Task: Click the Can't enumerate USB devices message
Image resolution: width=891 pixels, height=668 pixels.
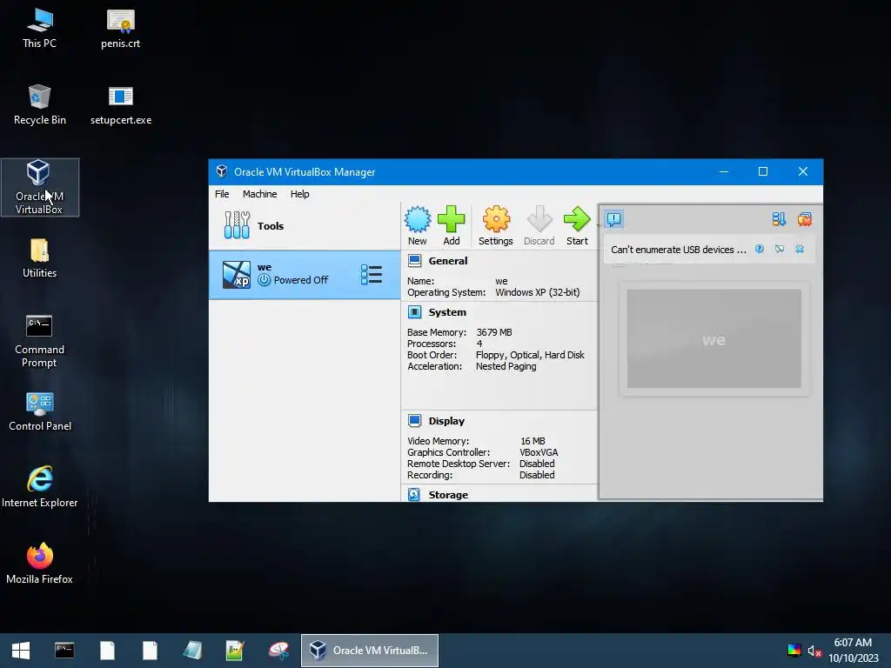Action: click(x=679, y=250)
